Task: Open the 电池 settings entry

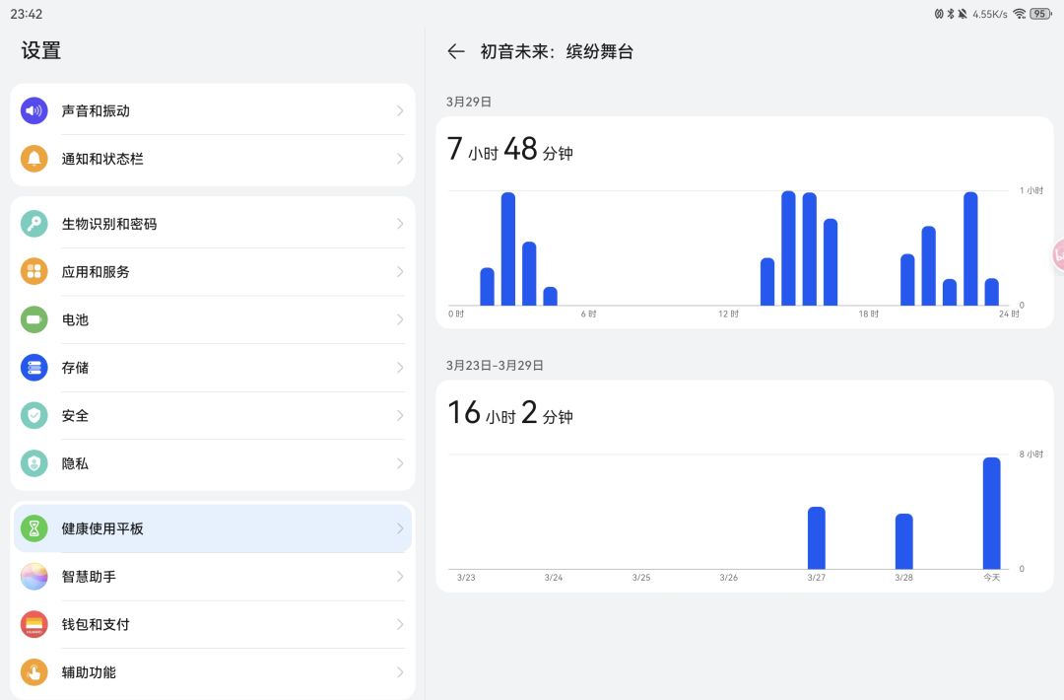Action: [x=213, y=319]
